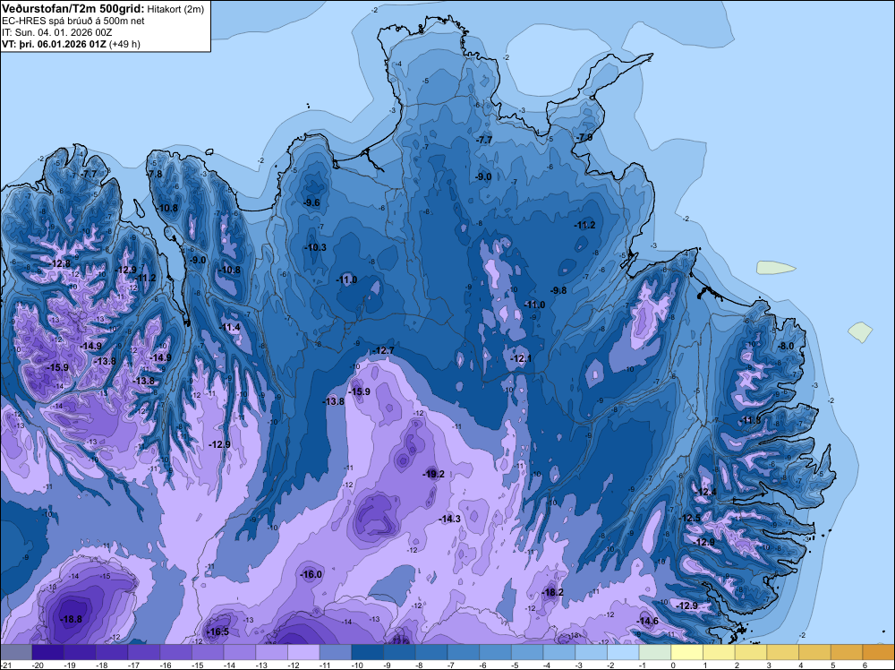Click the 0 label on the legend
895x670 pixels.
pos(674,666)
